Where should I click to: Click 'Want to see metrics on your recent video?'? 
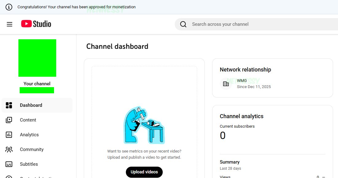pos(144,151)
